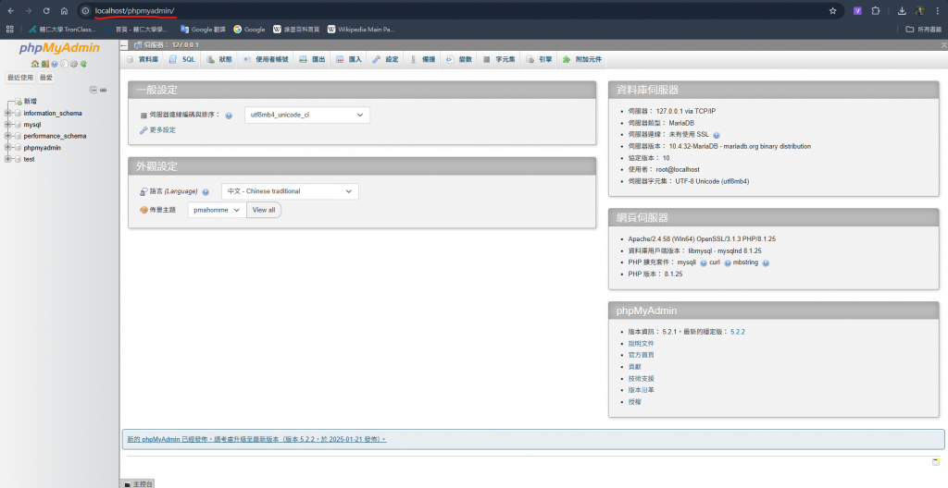Open navigation settings gear icon in sidebar
The image size is (948, 488).
click(x=74, y=64)
